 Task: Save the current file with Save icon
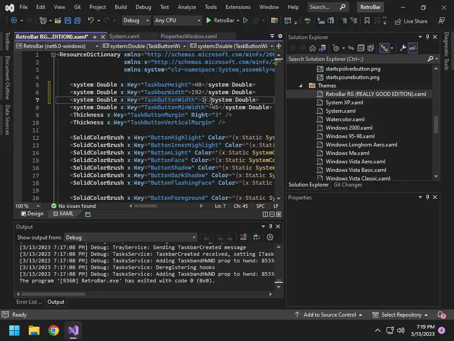(x=68, y=20)
